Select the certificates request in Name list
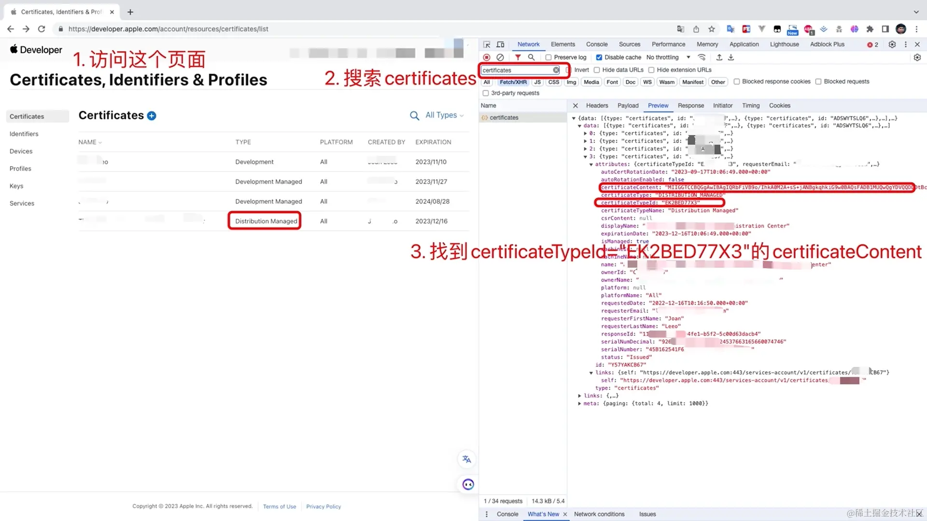Viewport: 927px width, 521px height. point(523,118)
